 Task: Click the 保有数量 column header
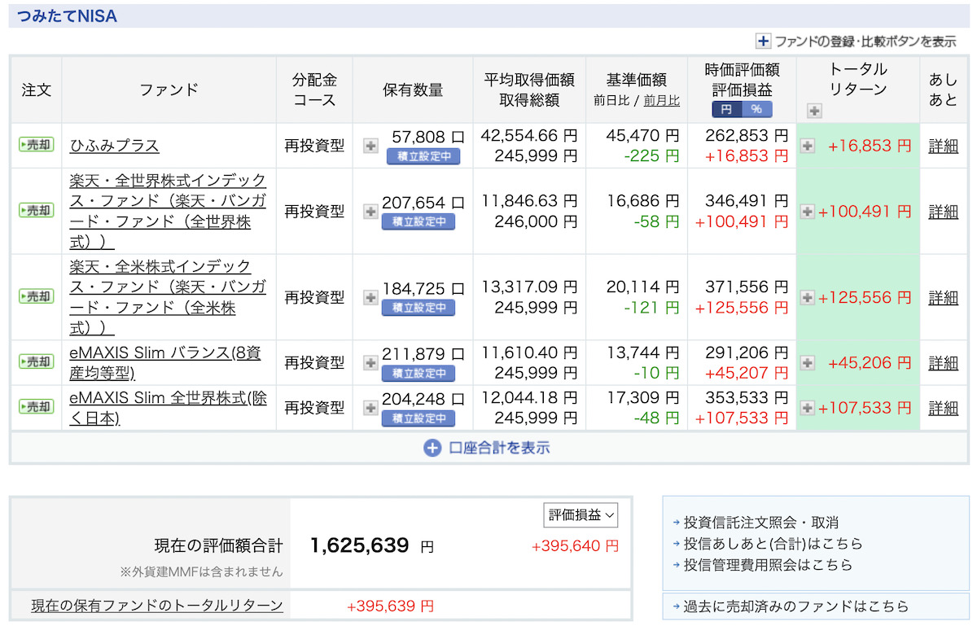pyautogui.click(x=413, y=90)
